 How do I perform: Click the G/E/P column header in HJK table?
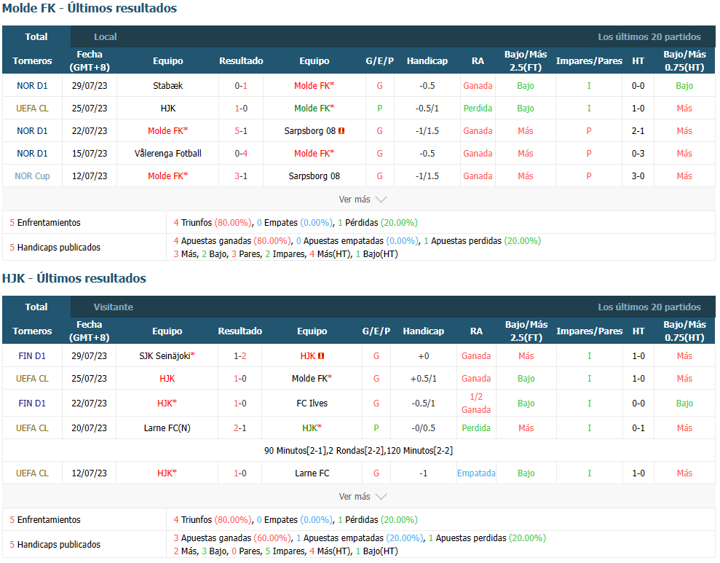[376, 331]
